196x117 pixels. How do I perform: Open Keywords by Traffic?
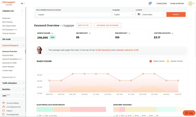[9, 63]
